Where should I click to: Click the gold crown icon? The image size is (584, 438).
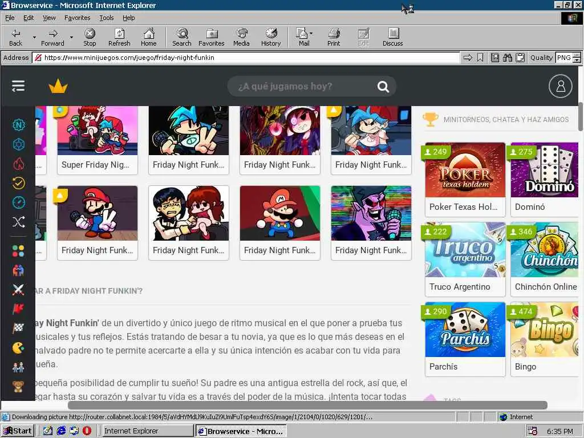click(58, 87)
